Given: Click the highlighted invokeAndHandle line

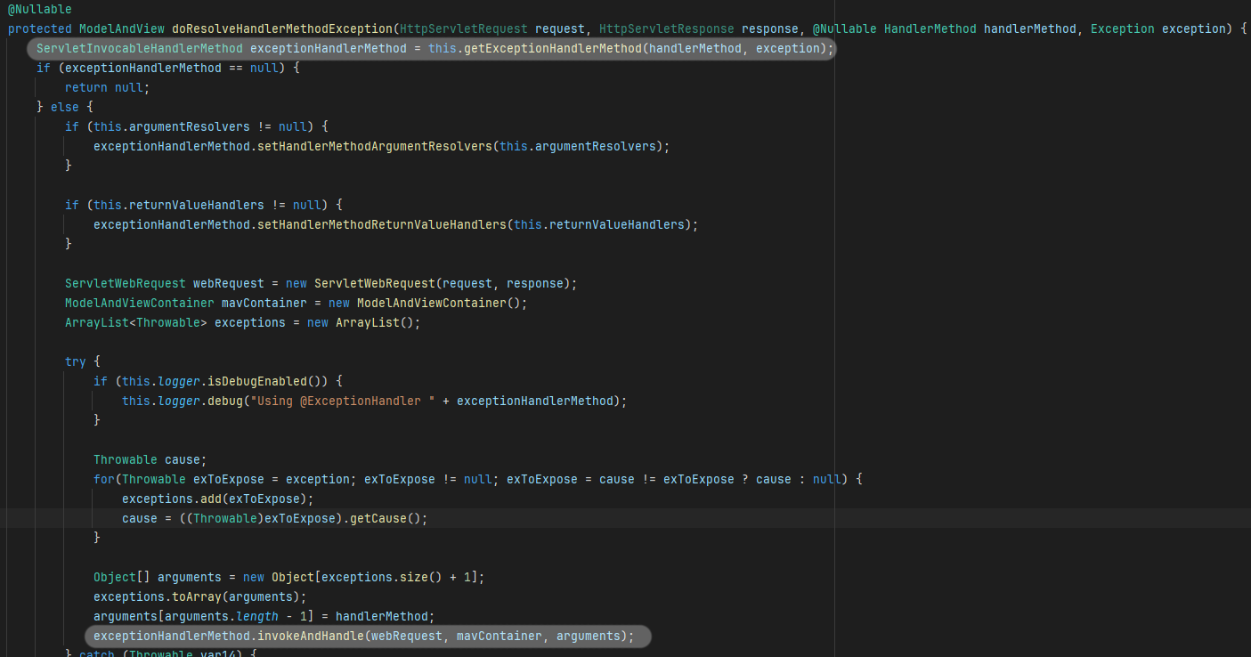Looking at the screenshot, I should (x=365, y=636).
